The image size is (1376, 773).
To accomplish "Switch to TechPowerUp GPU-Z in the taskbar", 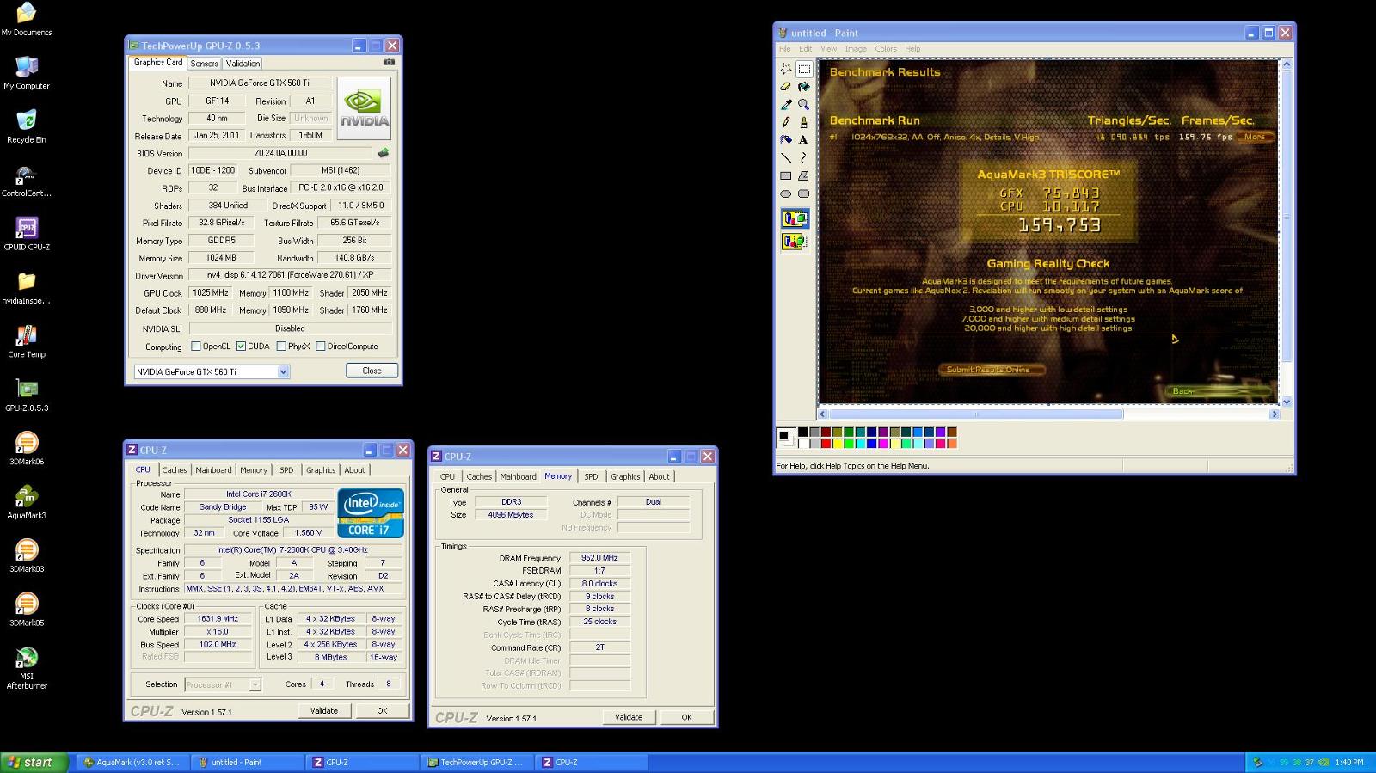I will click(476, 763).
